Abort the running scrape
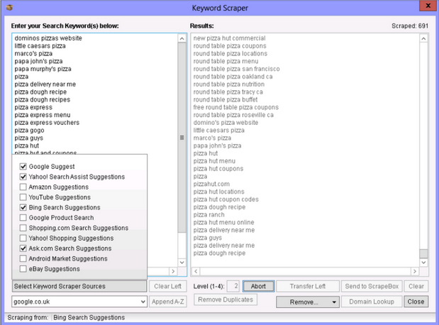Viewport: 439px width, 325px height. click(x=258, y=286)
